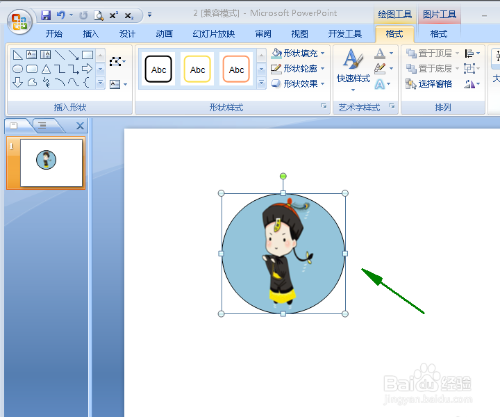The height and width of the screenshot is (417, 500).
Task: Open the 审阅 tab
Action: [263, 33]
